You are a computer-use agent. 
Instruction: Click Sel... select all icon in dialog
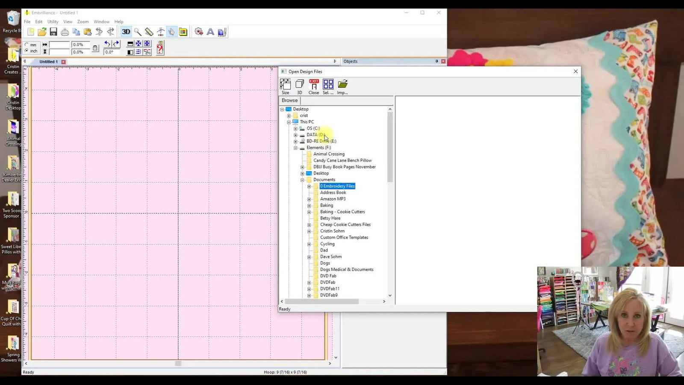point(328,87)
